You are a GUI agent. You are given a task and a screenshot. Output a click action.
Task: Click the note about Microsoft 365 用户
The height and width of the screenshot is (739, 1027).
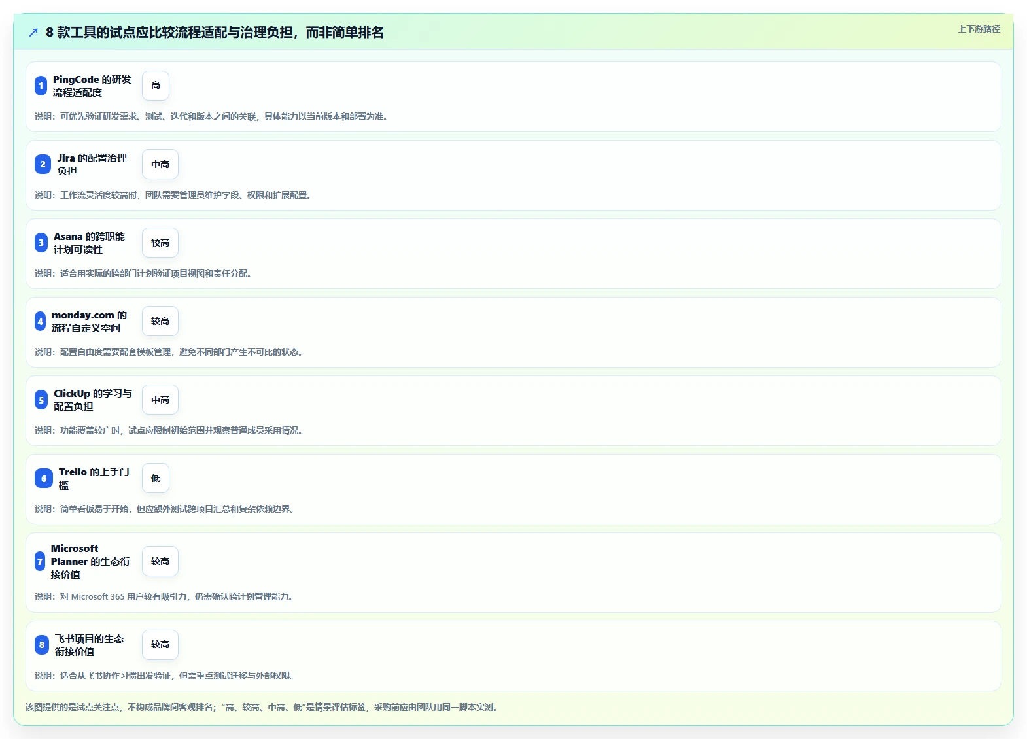click(165, 596)
